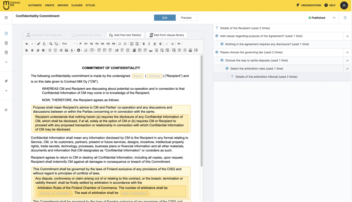This screenshot has height=202, width=352.
Task: Insert an image using the toolbar image icon
Action: 66,50
